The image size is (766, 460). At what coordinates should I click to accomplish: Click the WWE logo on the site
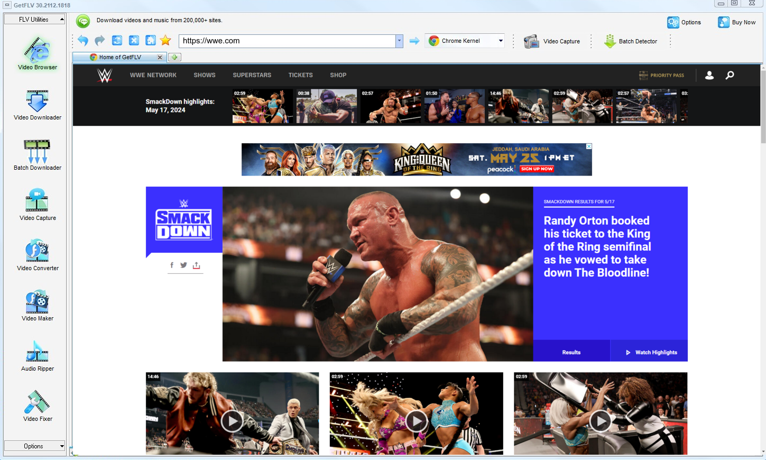pos(105,75)
